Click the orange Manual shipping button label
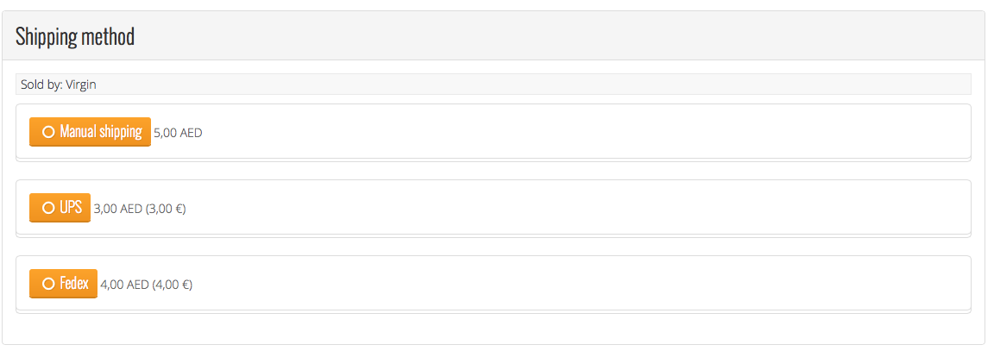 (x=100, y=132)
